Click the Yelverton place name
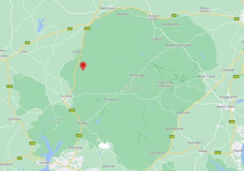244x171 pixels. click(83, 123)
